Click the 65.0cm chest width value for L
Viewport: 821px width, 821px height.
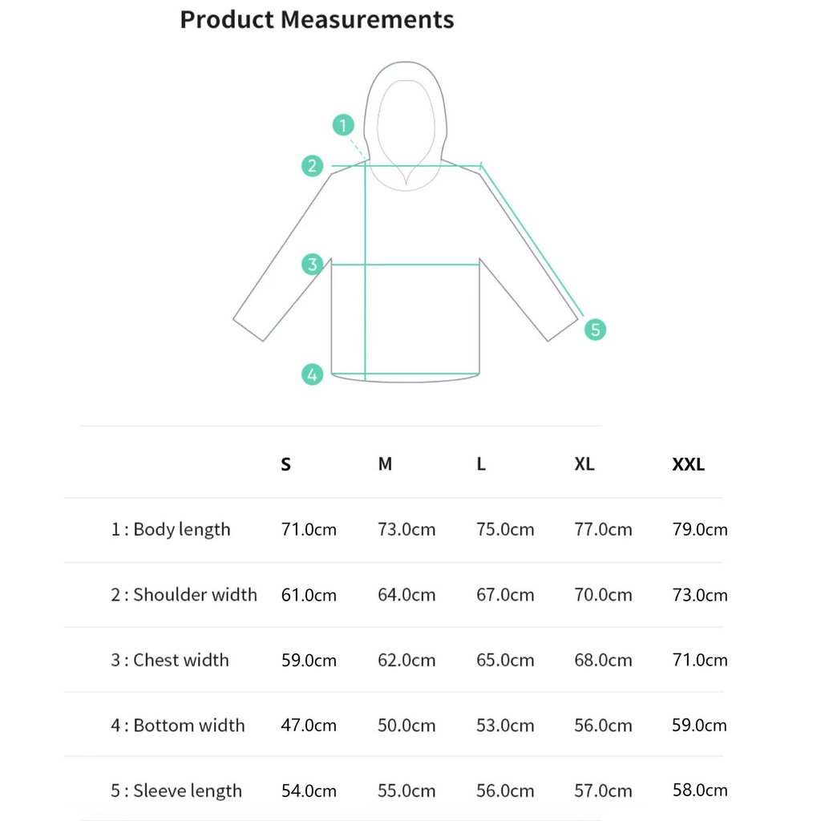(505, 661)
